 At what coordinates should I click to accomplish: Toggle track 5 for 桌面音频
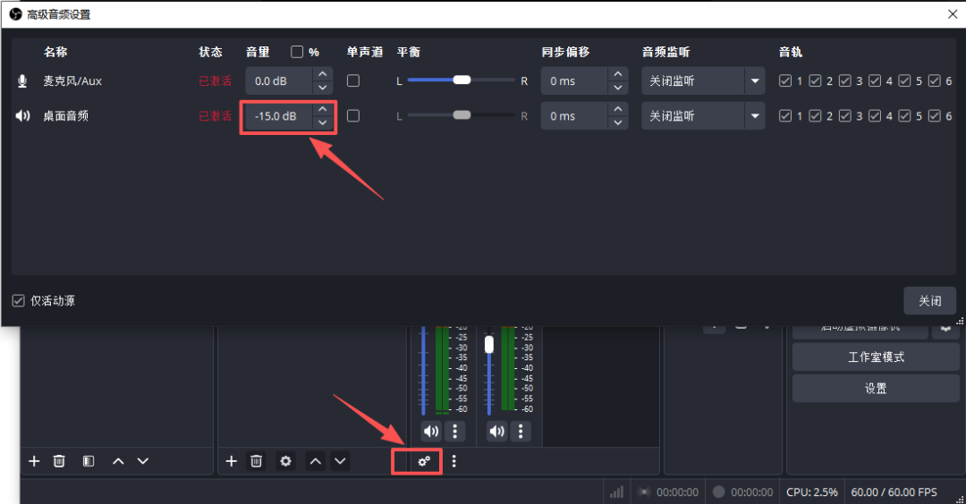tap(904, 115)
